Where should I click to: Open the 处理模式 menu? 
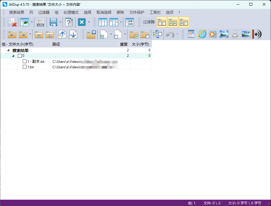point(71,12)
